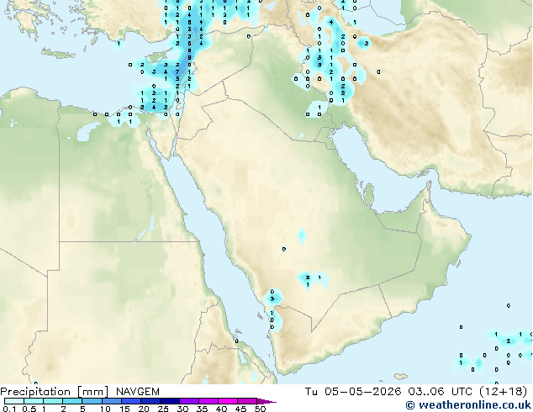Click the '35' scale label
Image resolution: width=533 pixels, height=412 pixels.
(x=202, y=409)
